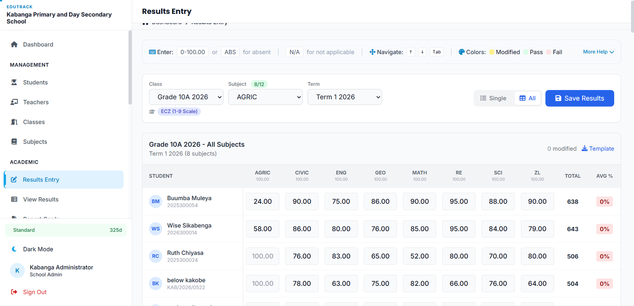
Task: Edit Wise Sikabenga's SCI score 84.00
Action: click(x=498, y=229)
